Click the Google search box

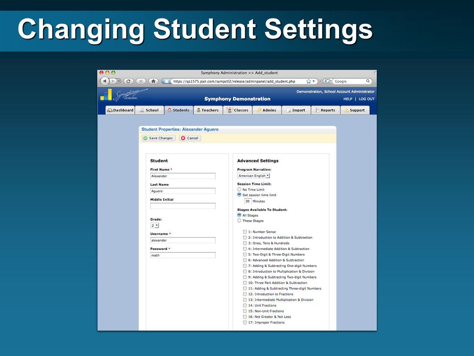(349, 81)
